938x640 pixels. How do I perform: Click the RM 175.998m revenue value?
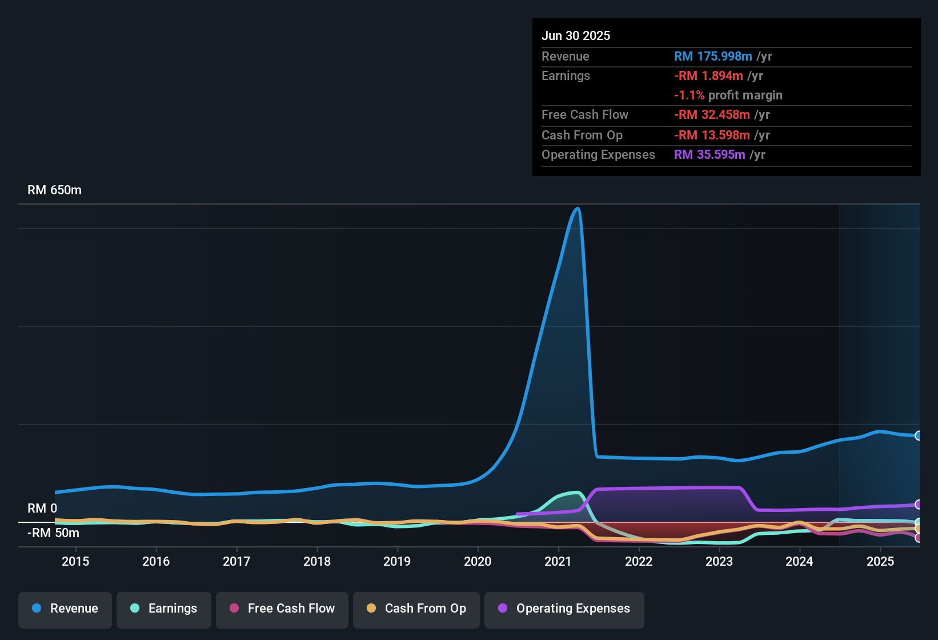[713, 56]
